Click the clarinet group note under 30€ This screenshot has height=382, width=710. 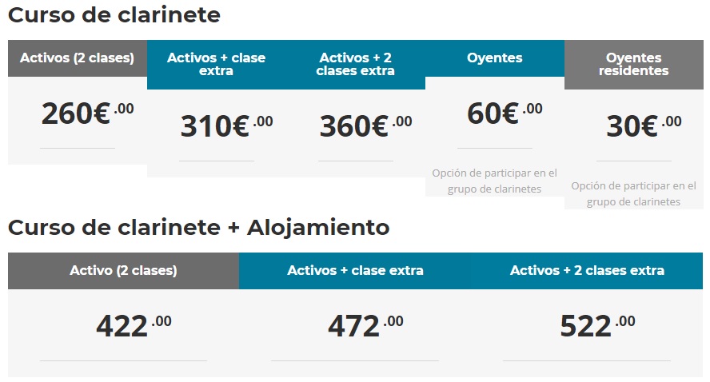(634, 193)
